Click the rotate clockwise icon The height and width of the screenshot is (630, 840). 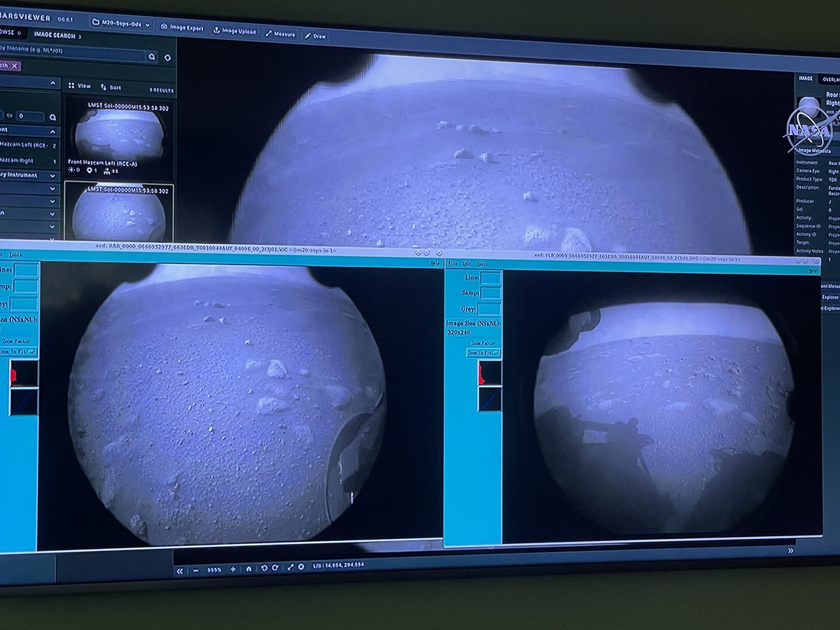275,568
